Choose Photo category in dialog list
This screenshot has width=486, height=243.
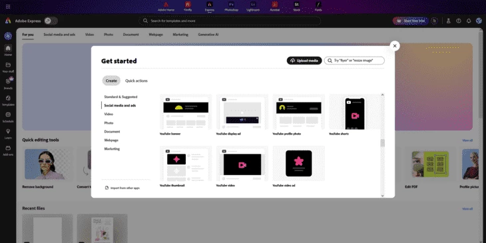click(109, 122)
